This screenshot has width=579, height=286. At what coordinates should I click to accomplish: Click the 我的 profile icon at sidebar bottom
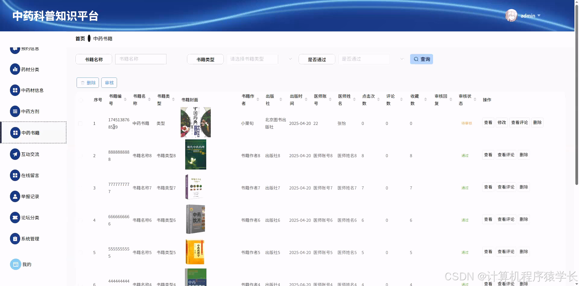point(16,264)
